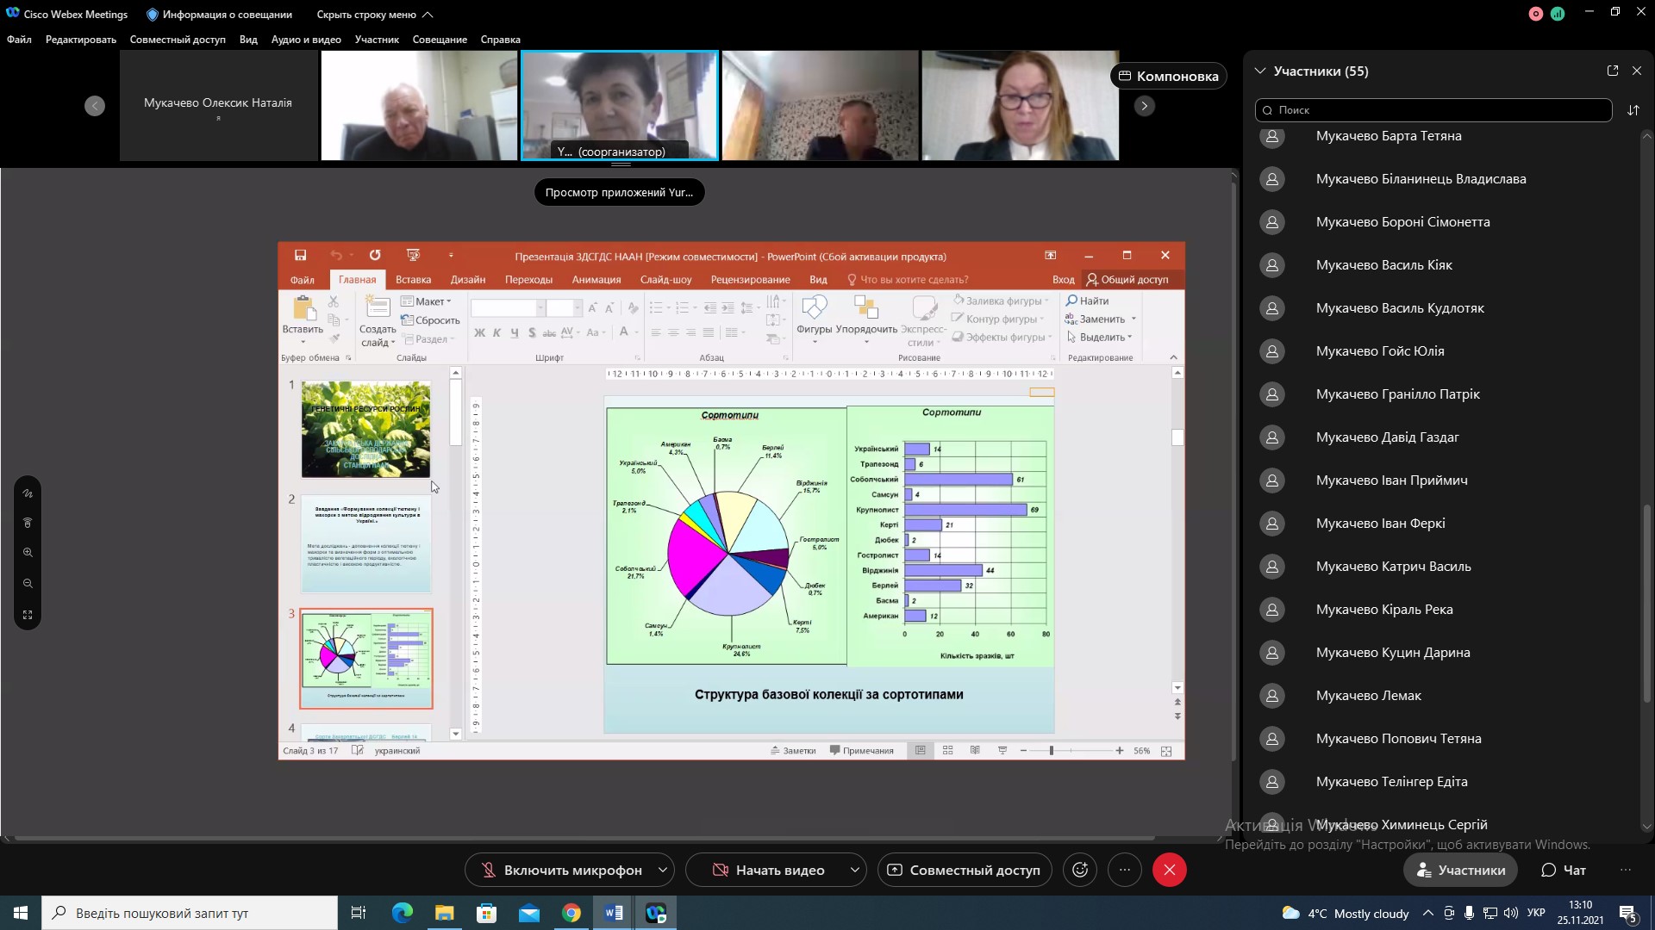Leave the meeting with red X button
This screenshot has width=1655, height=930.
(1170, 870)
